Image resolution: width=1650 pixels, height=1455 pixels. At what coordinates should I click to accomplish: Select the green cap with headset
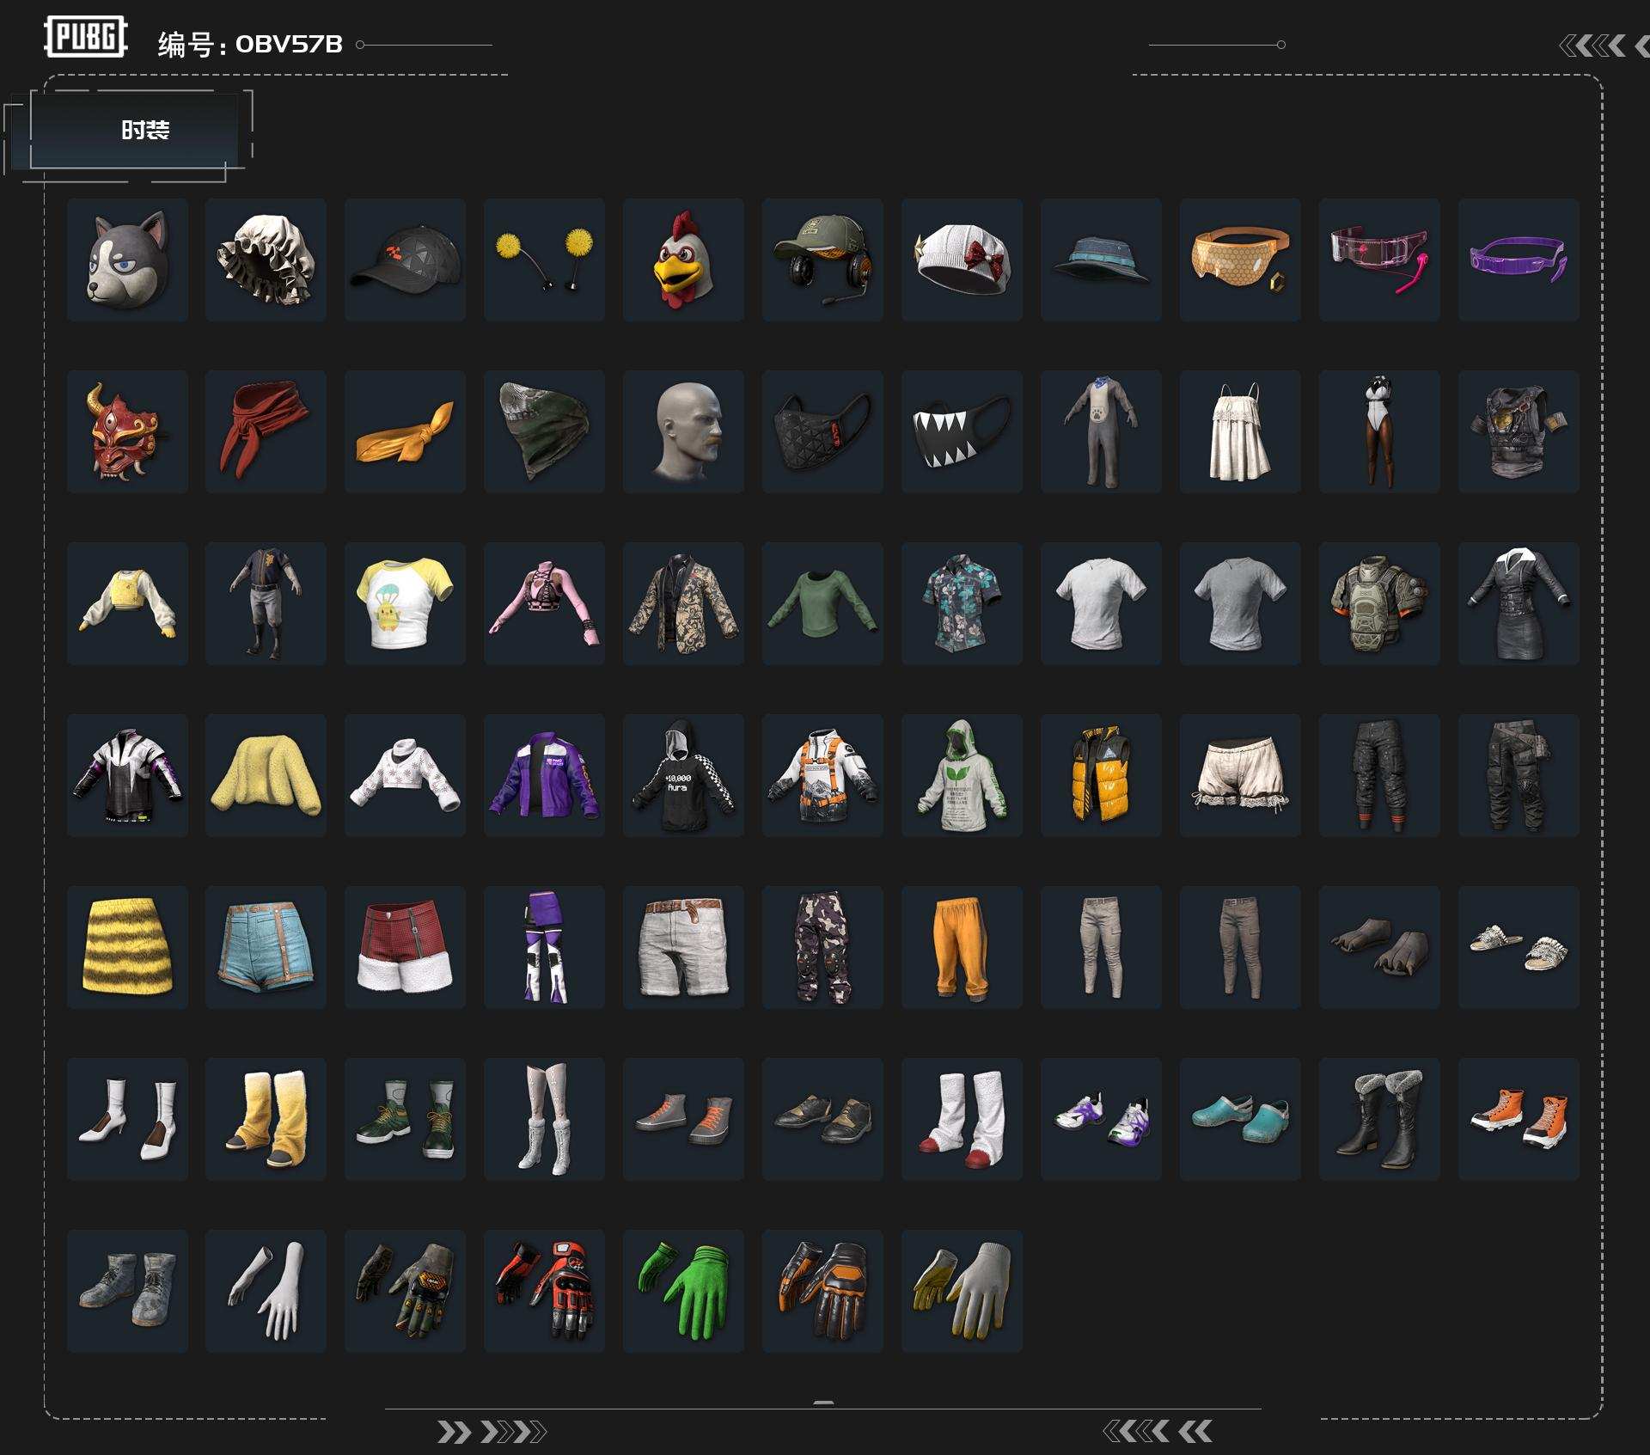pos(822,260)
